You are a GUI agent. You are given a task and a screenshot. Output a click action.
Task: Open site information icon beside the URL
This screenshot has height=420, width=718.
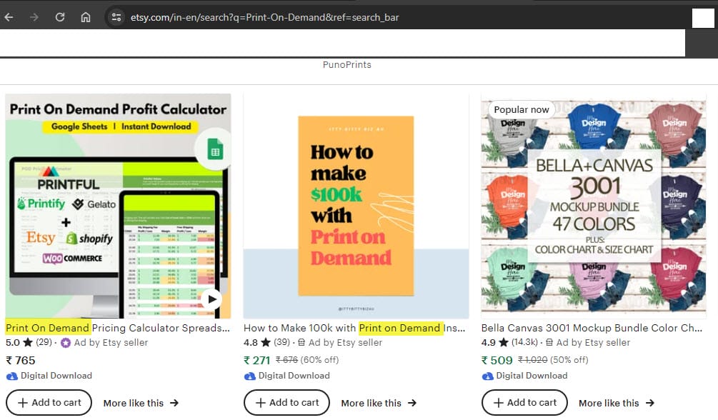pyautogui.click(x=116, y=17)
